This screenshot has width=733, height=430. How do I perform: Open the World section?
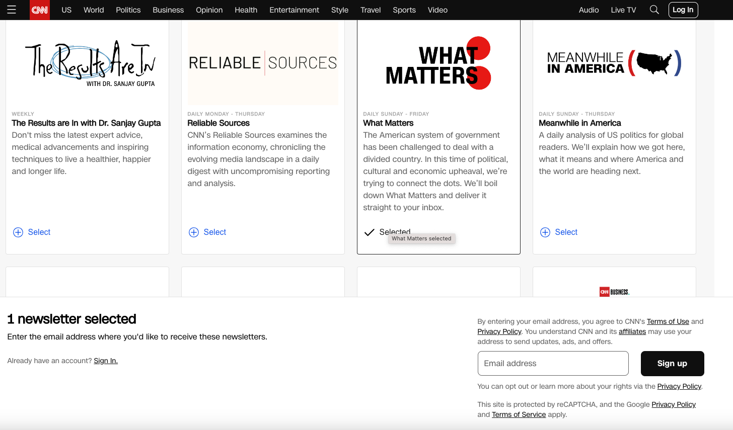pos(94,10)
